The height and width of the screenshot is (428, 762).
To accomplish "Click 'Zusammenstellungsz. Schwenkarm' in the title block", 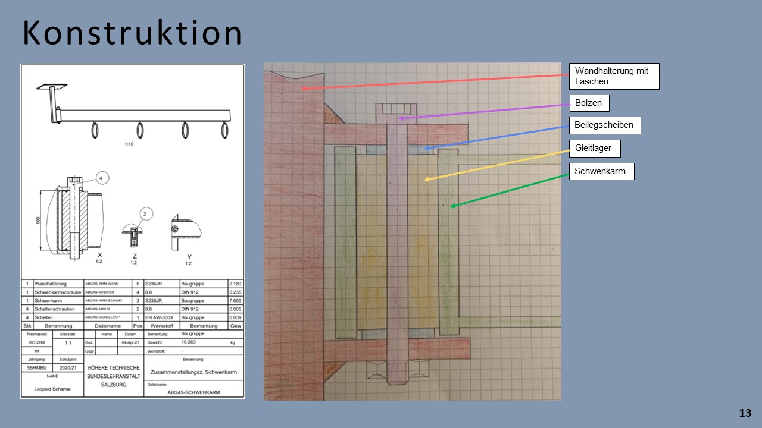I will [193, 372].
